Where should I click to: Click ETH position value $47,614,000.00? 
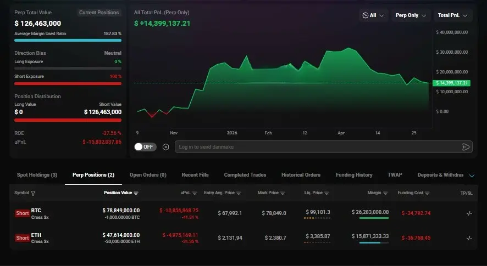tap(121, 235)
